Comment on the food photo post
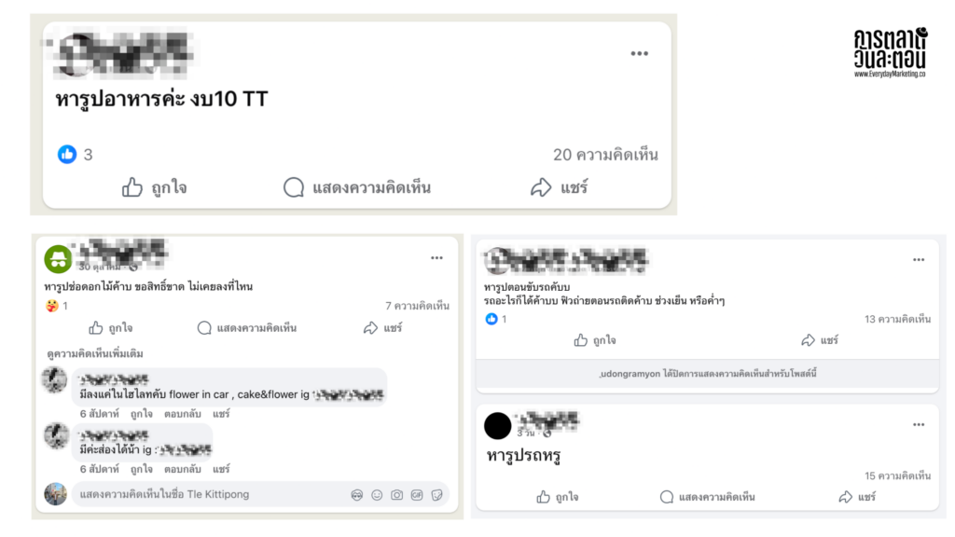Viewport: 955px width, 537px height. click(x=357, y=187)
